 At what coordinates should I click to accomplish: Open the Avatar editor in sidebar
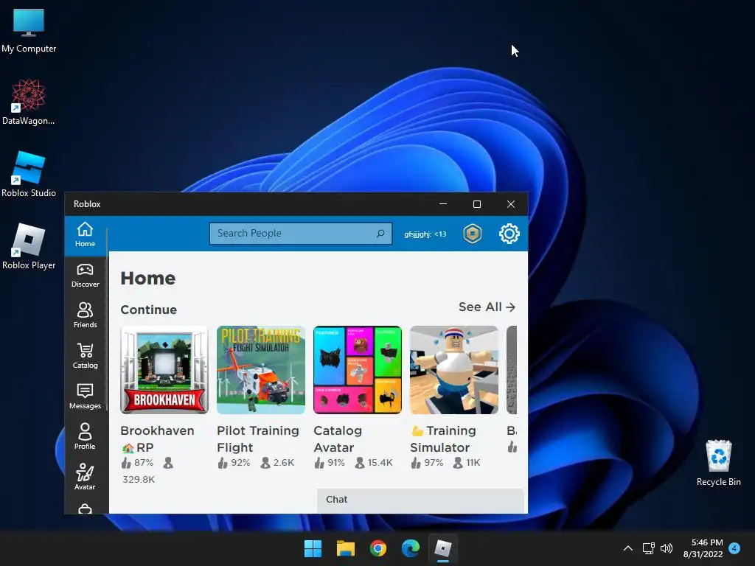86,477
